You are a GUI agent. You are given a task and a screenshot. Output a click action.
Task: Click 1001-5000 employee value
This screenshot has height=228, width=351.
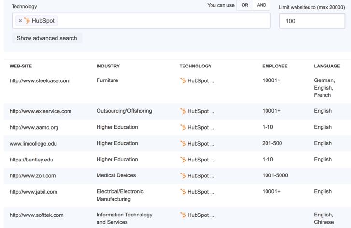pos(275,175)
